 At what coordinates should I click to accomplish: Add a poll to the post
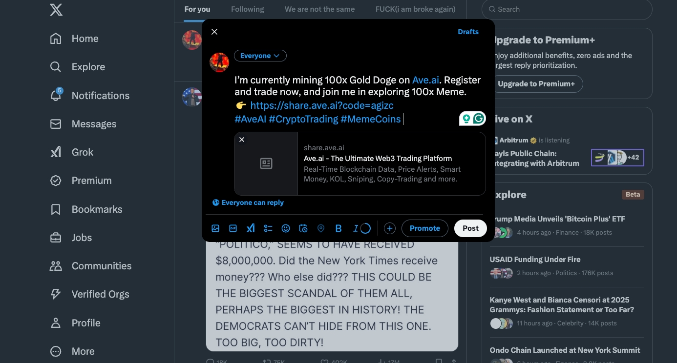[268, 228]
